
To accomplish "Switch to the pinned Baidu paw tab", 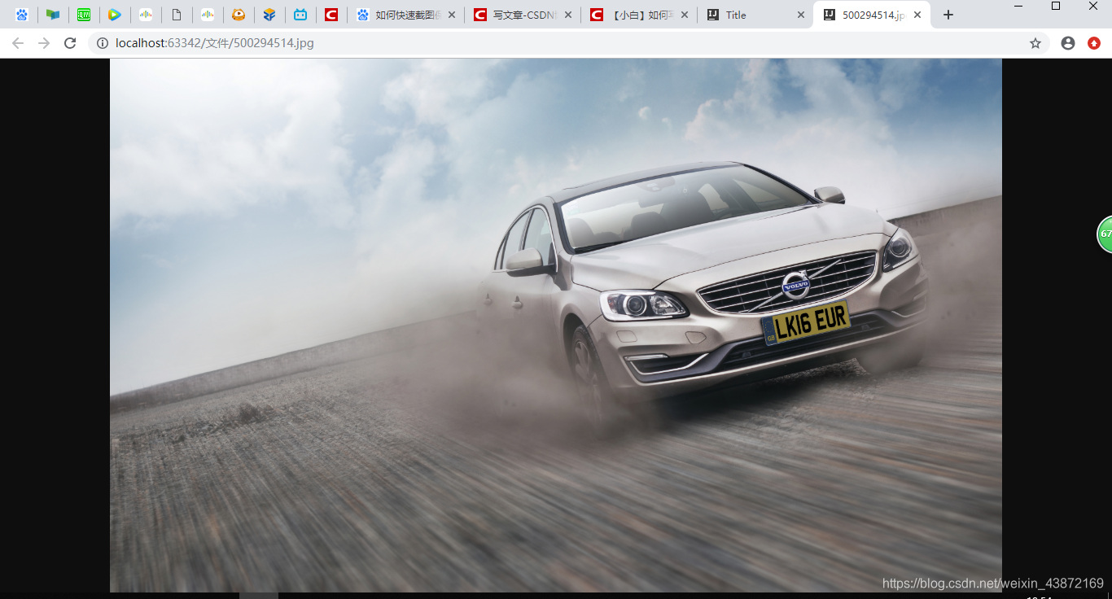I will pyautogui.click(x=22, y=15).
